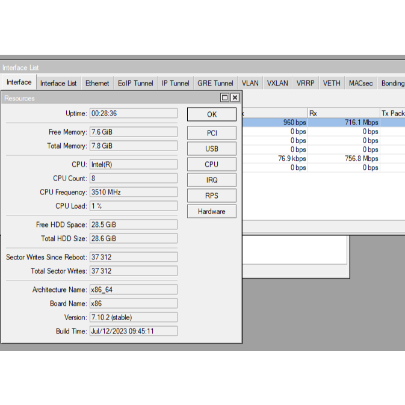This screenshot has width=405, height=405.
Task: Open the Hardware settings
Action: tap(211, 211)
